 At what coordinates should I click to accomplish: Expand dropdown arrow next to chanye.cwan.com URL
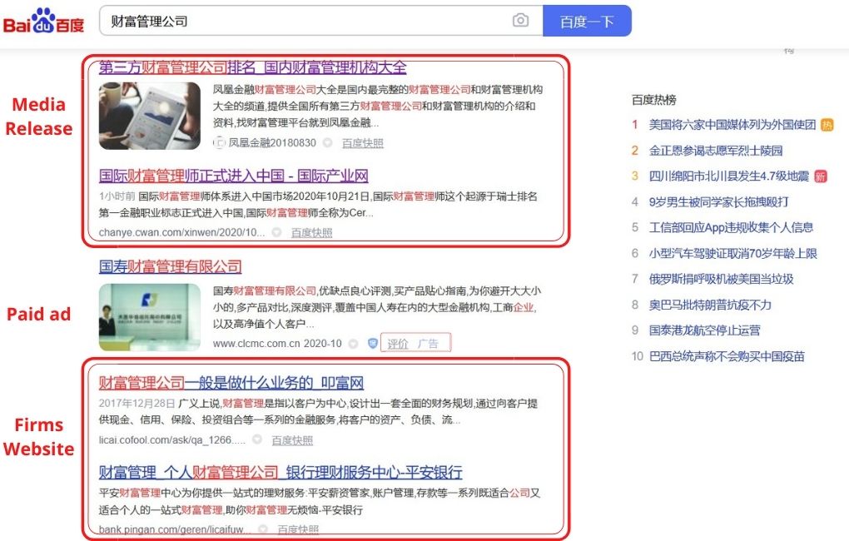276,233
